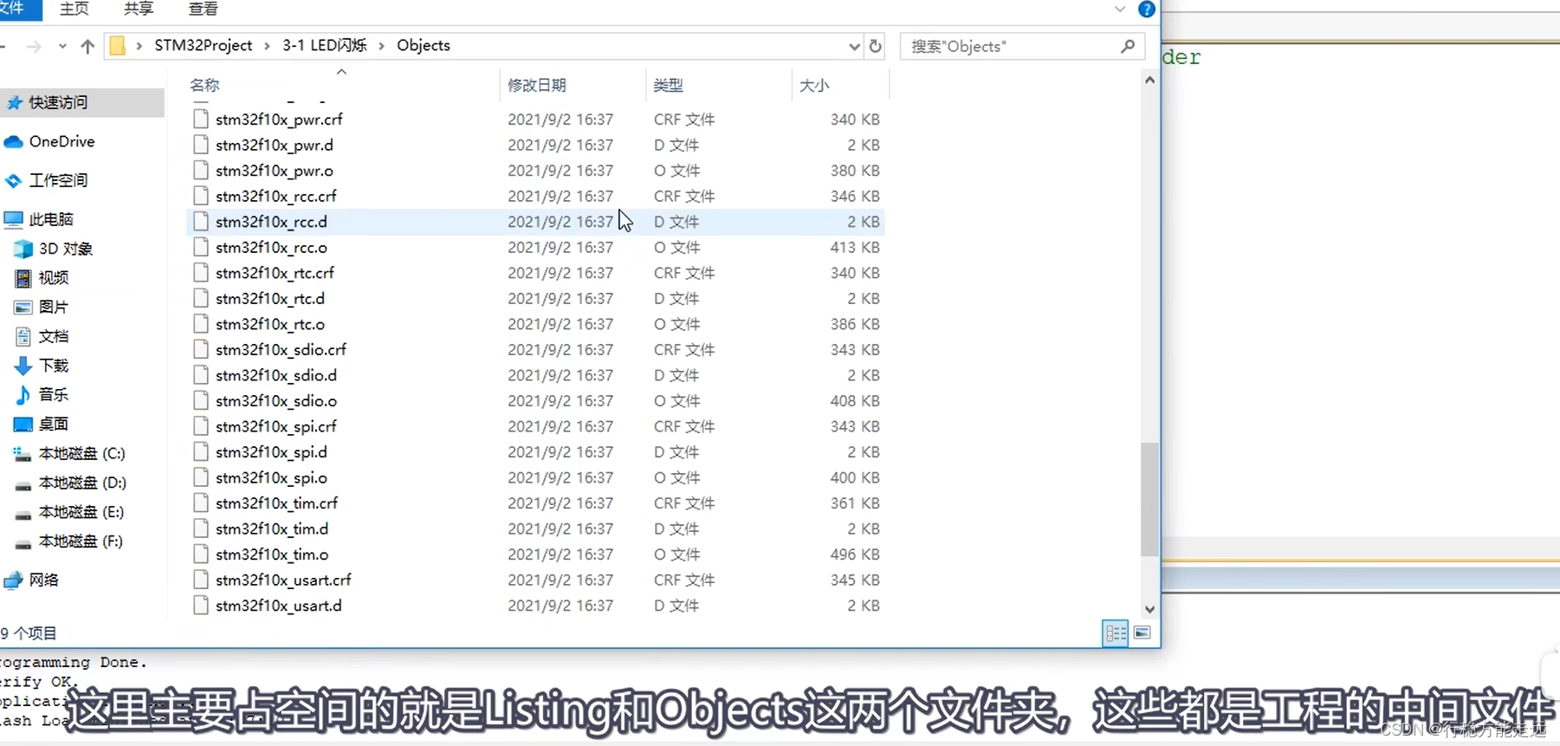This screenshot has height=746, width=1560.
Task: Open the 共享 ribbon tab
Action: 139,9
